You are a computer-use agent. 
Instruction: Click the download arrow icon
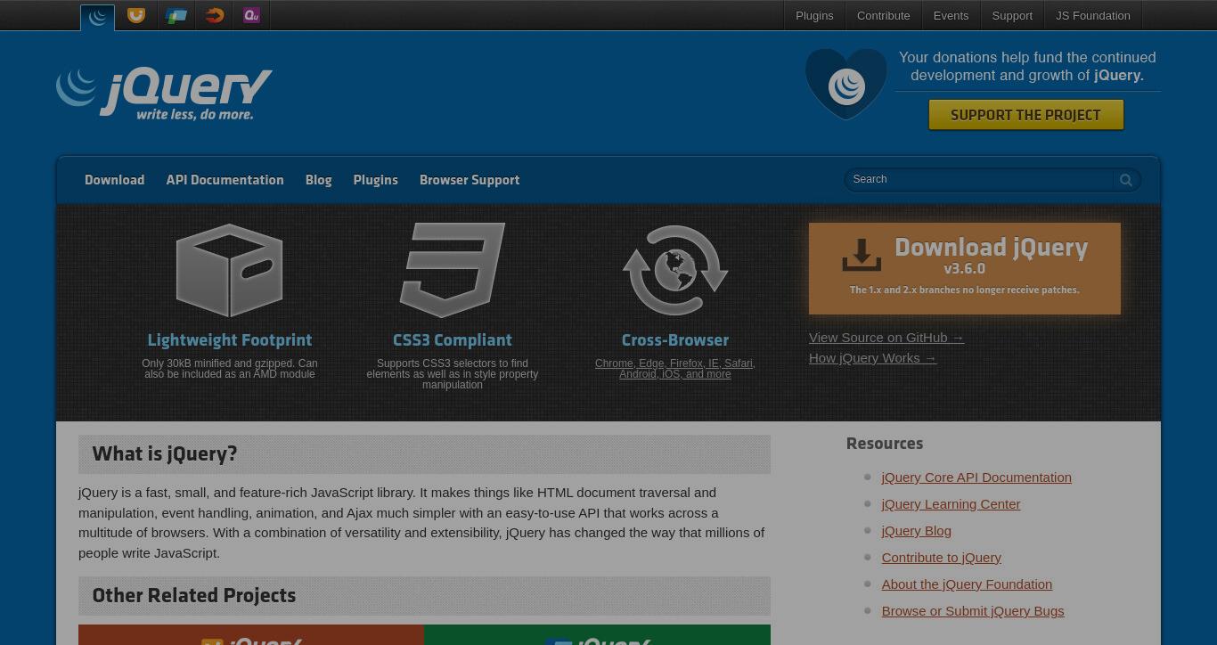point(862,255)
